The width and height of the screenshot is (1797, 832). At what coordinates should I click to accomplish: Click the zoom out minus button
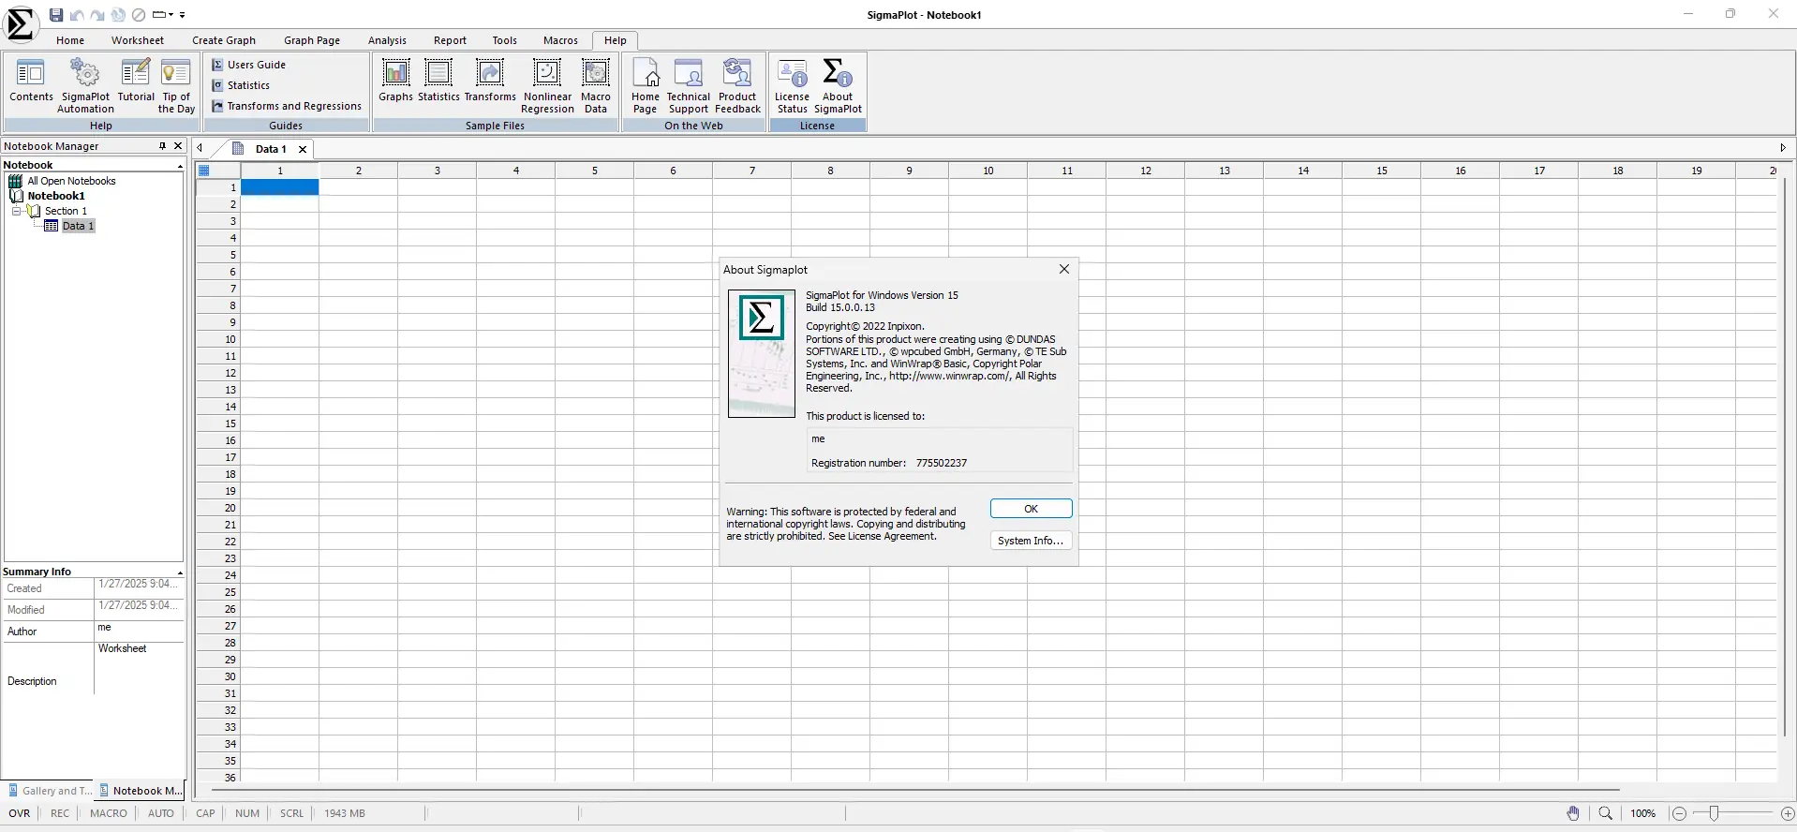point(1679,813)
